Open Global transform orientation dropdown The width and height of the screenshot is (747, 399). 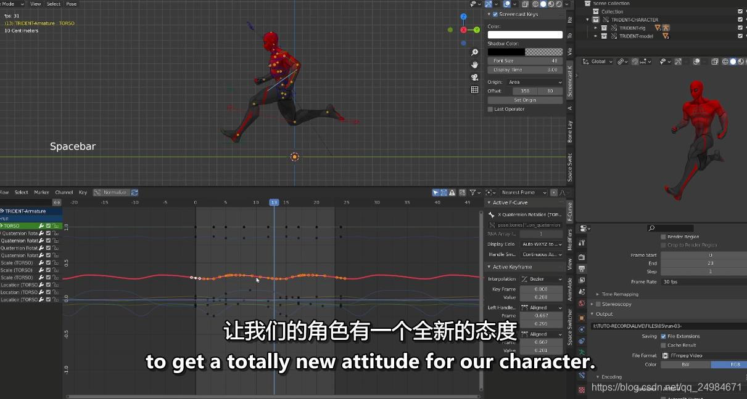point(597,62)
